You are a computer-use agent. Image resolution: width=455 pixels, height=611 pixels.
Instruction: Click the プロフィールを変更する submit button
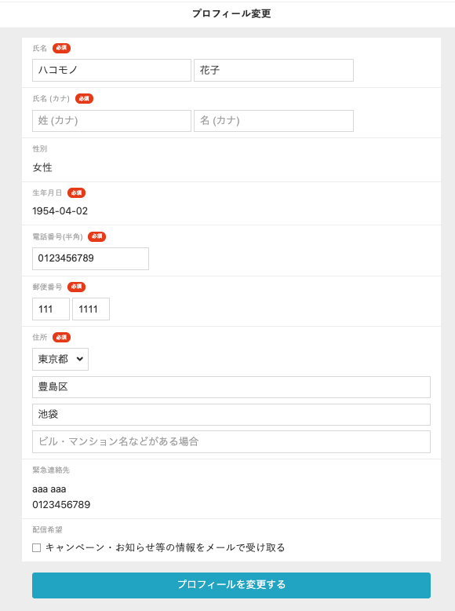[x=231, y=585]
